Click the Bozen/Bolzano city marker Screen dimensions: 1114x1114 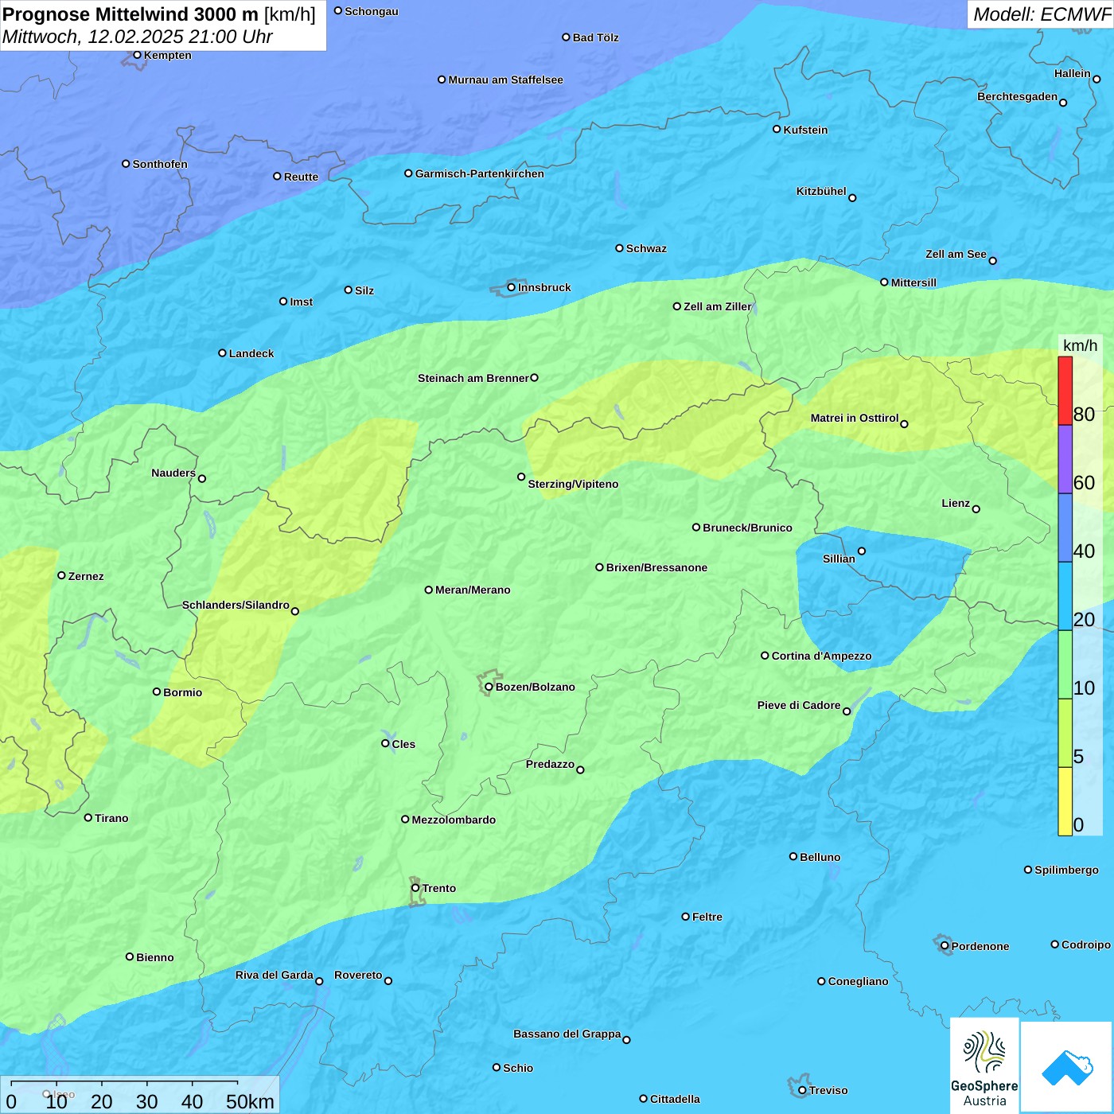click(489, 687)
